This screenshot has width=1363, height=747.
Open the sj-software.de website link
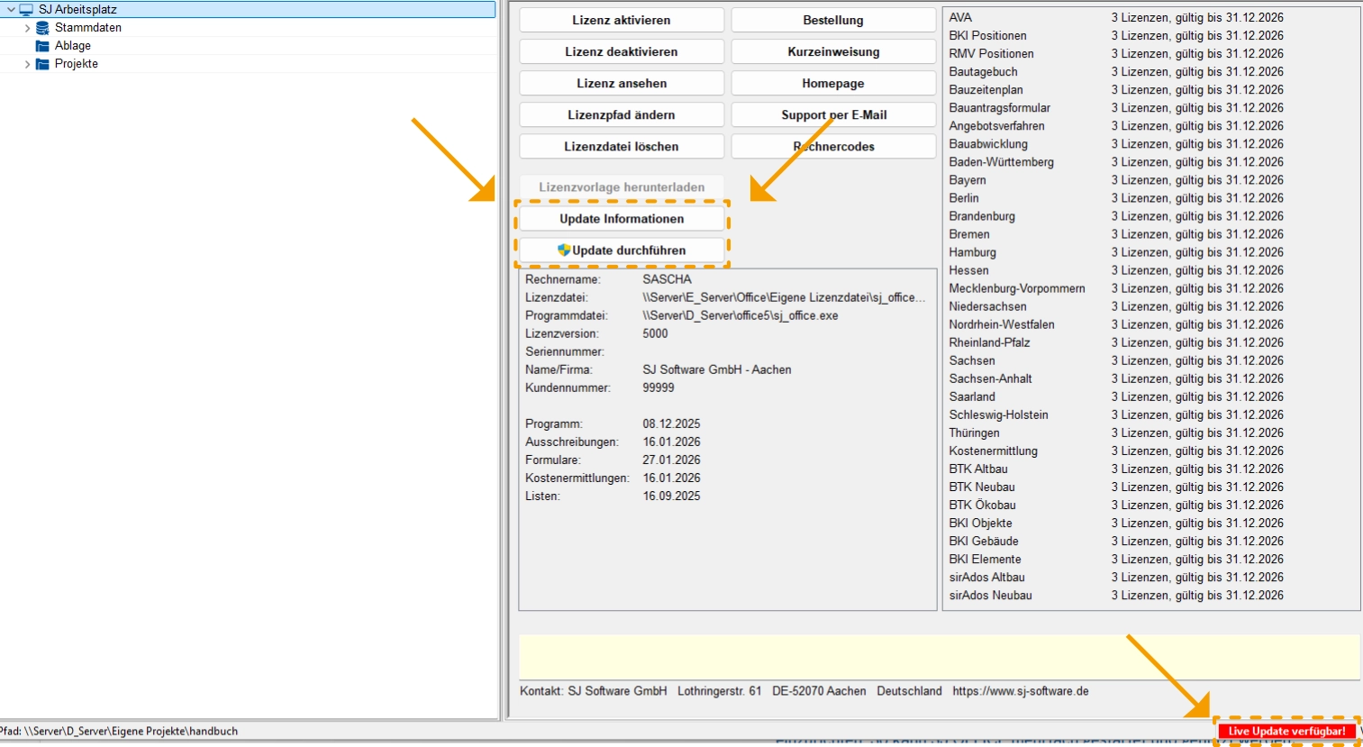pos(1021,691)
